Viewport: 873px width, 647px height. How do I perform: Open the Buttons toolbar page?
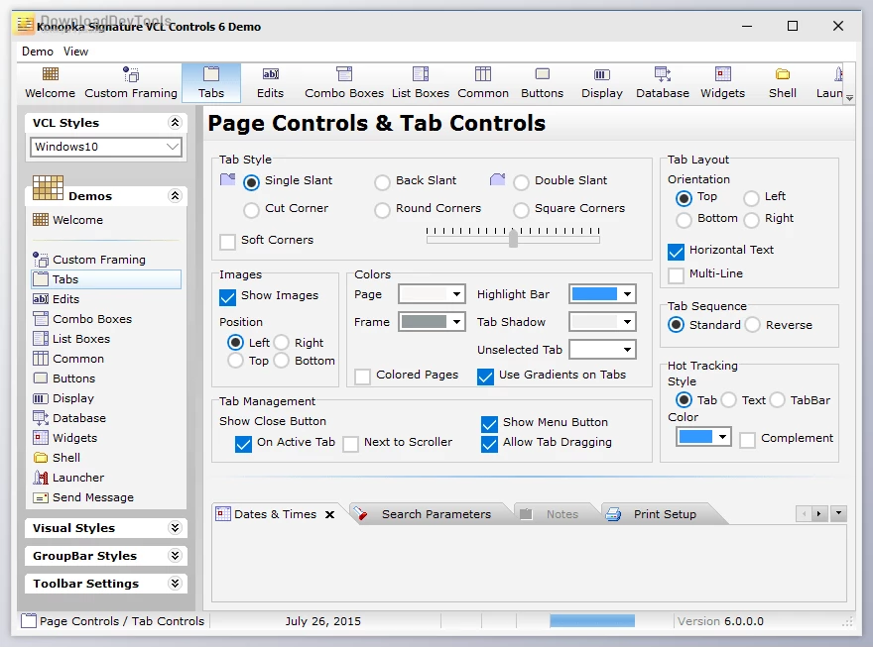(x=542, y=82)
